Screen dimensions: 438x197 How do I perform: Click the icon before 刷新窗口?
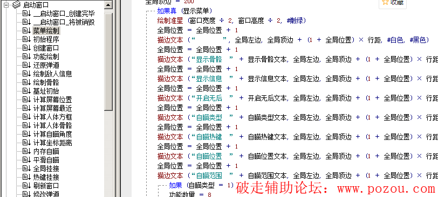point(27,186)
